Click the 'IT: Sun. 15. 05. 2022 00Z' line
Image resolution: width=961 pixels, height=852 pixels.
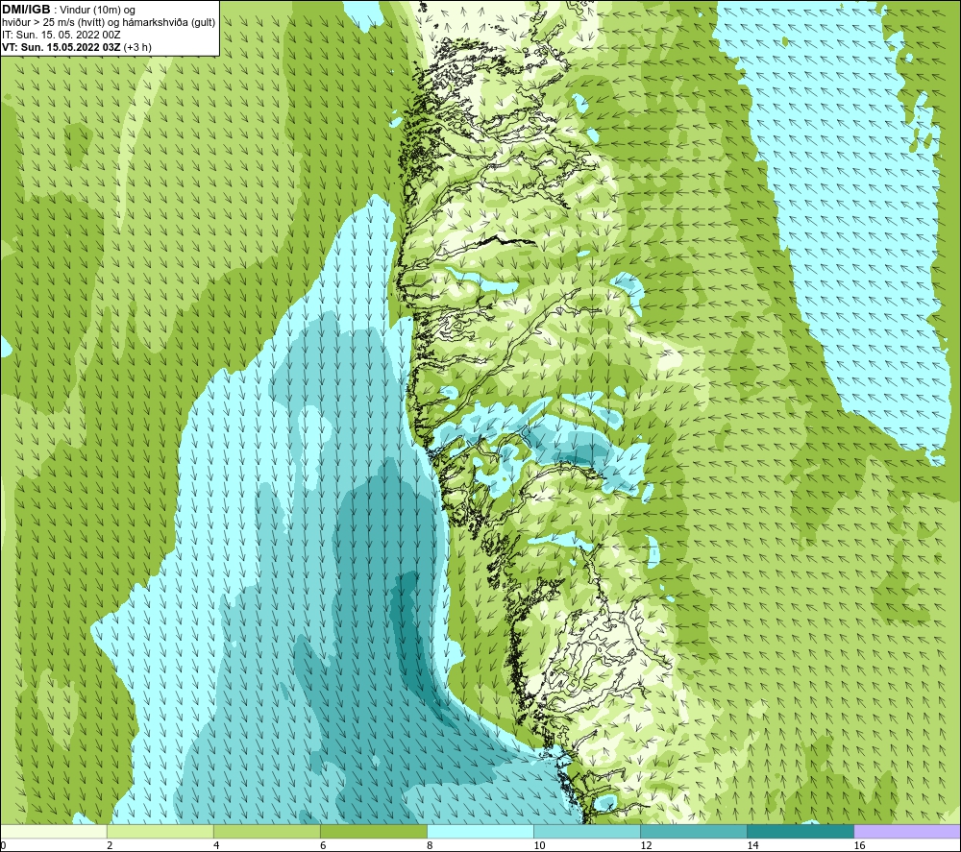coord(62,35)
